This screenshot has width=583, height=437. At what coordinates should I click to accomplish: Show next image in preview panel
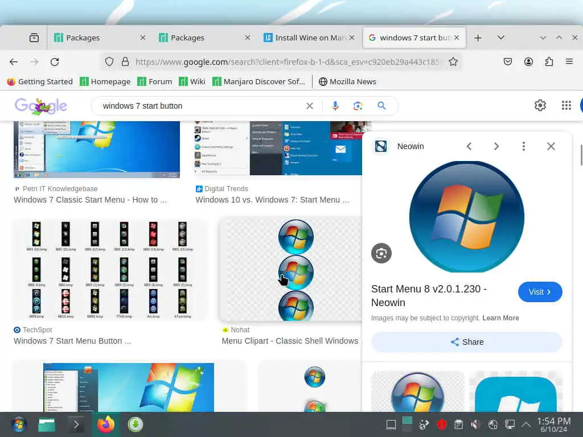496,146
